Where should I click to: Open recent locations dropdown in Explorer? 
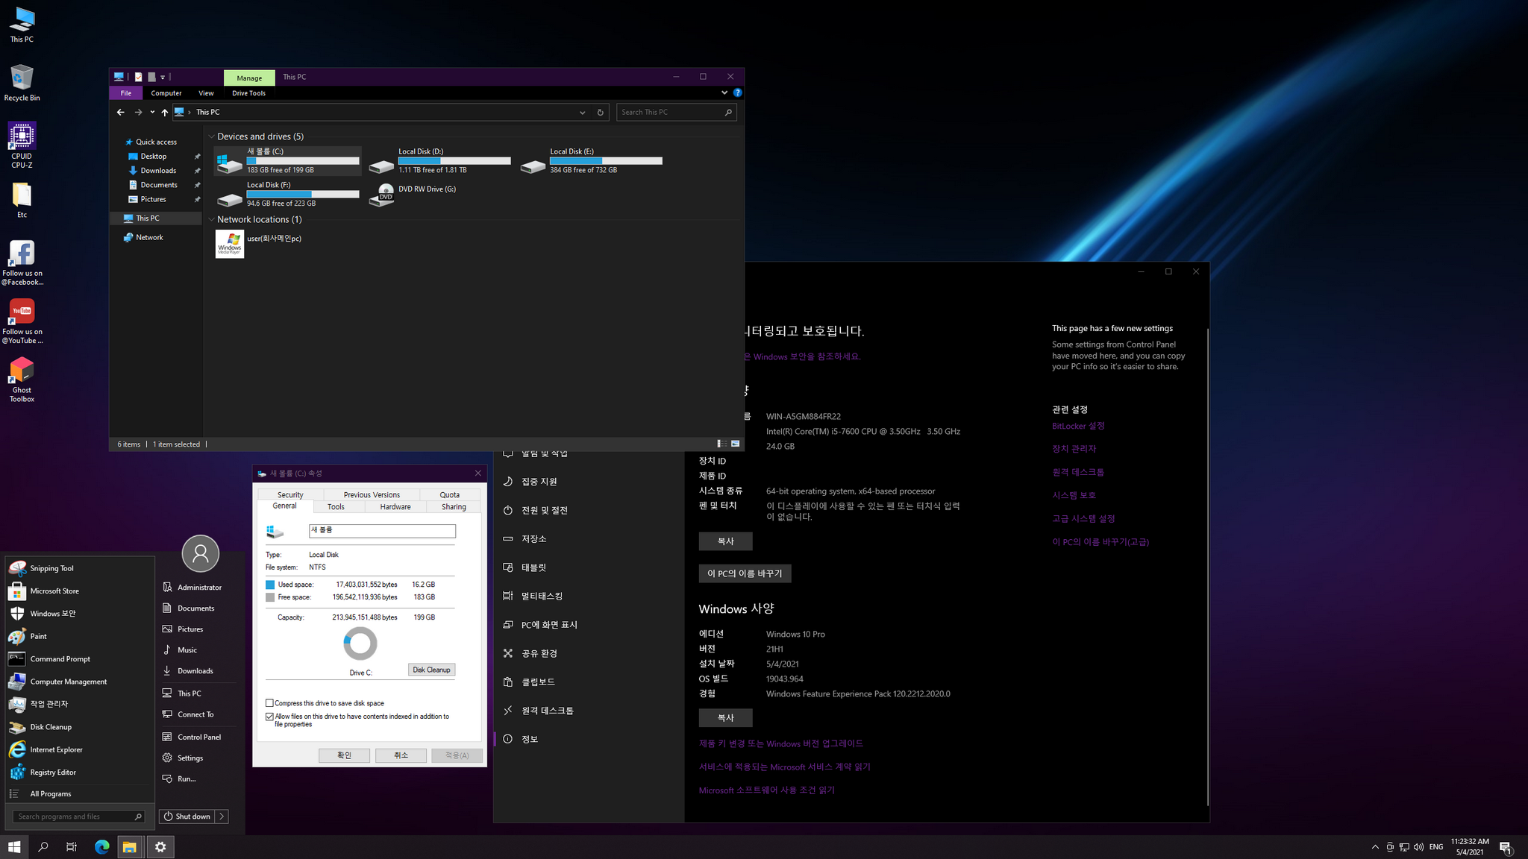click(x=152, y=112)
